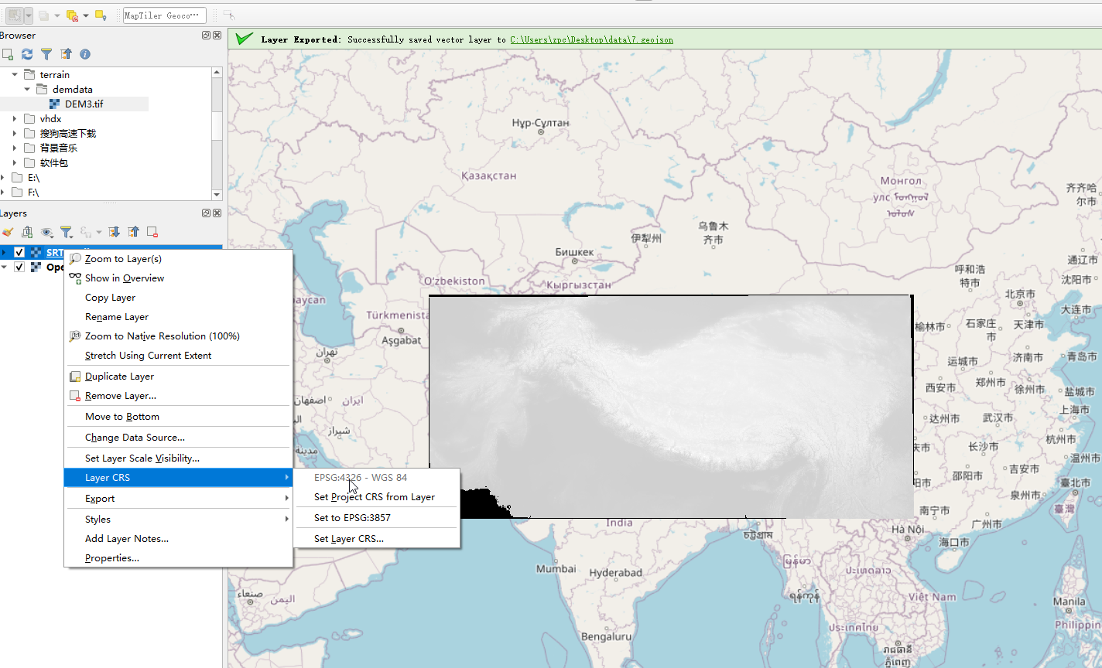Open the dropdown arrow beside the Deselect Features icon
Screen dimensions: 1102x668
(x=85, y=15)
